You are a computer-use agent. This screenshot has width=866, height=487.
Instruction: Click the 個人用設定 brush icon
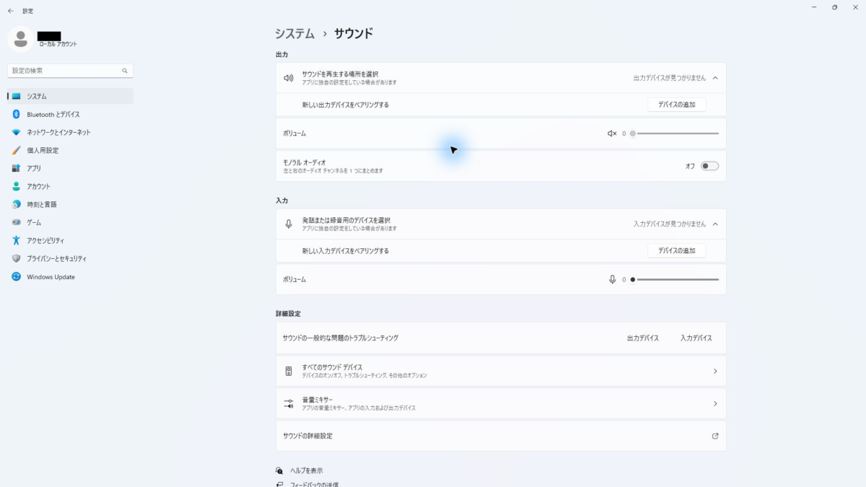coord(17,150)
